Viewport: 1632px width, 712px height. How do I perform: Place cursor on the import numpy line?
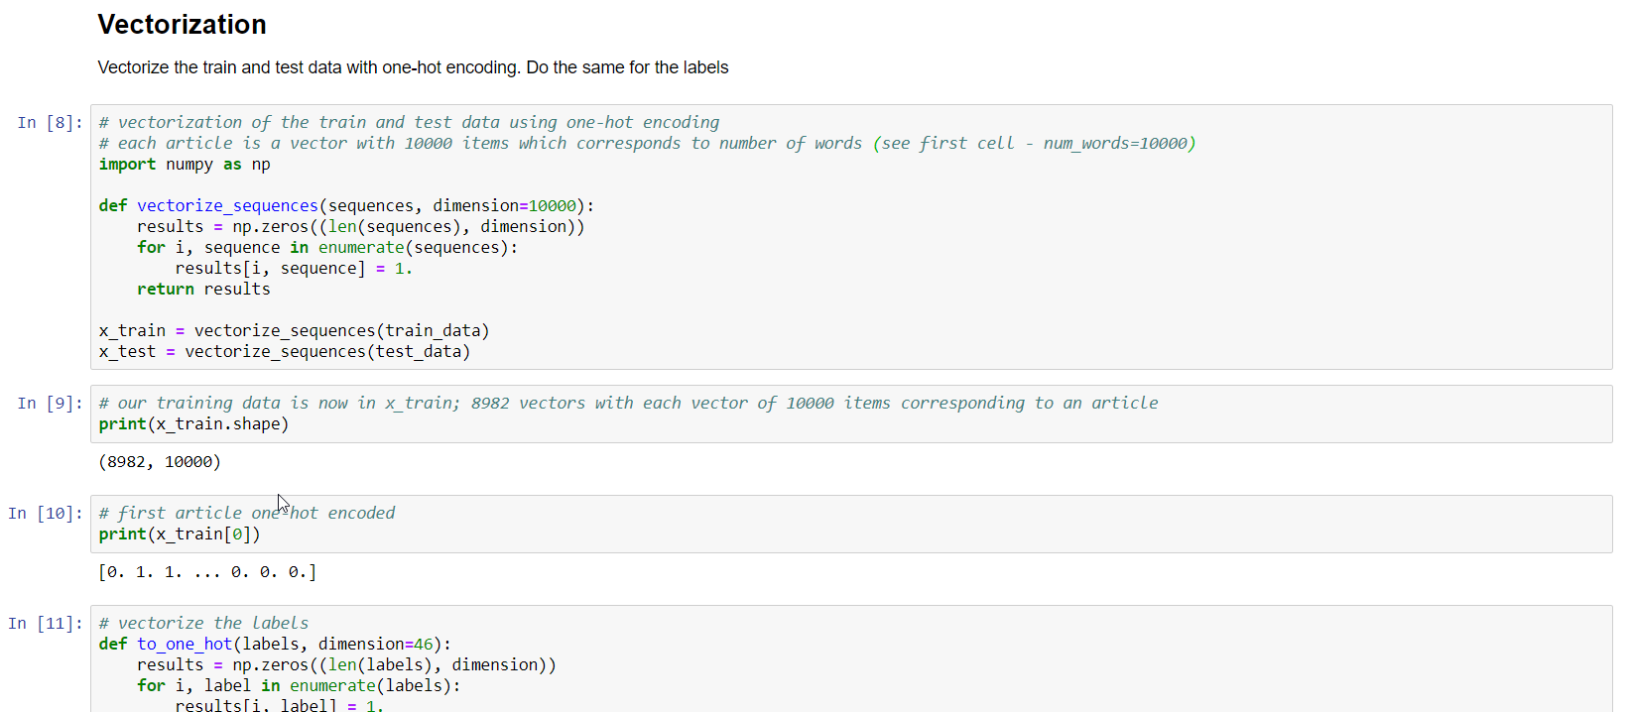[x=185, y=165]
